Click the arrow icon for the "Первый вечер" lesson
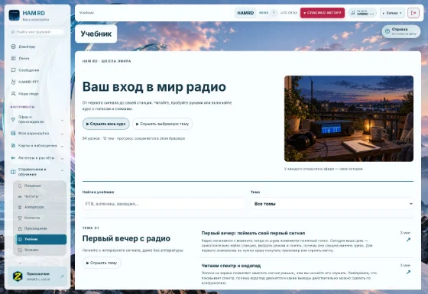This screenshot has height=294, width=428. point(408,240)
